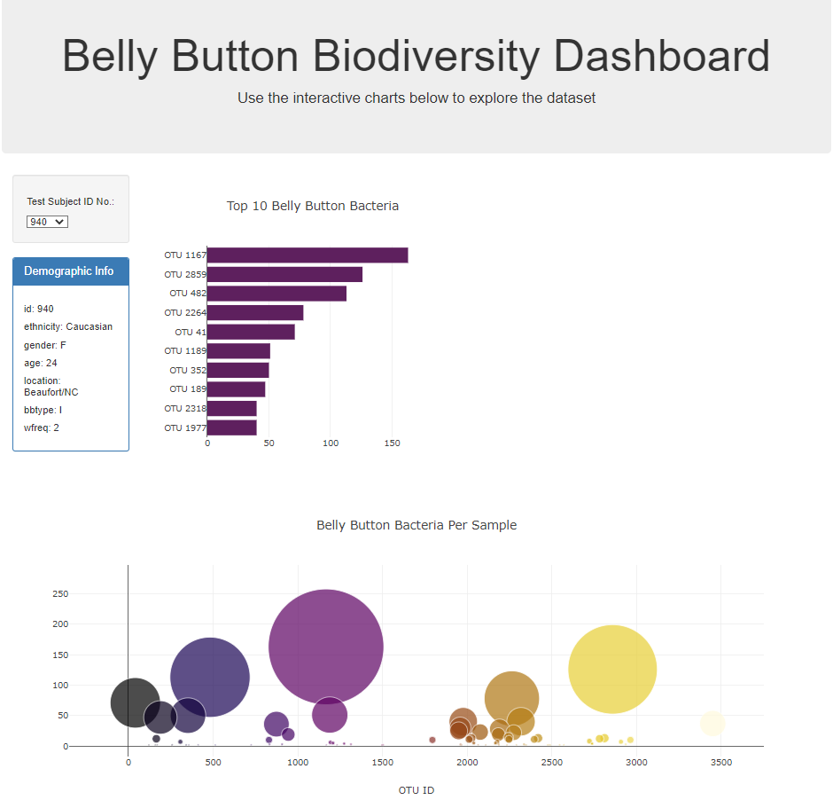Click the OTU 2264 bar

255,312
